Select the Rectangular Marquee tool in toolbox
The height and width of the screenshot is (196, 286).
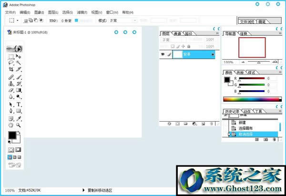pos(11,56)
